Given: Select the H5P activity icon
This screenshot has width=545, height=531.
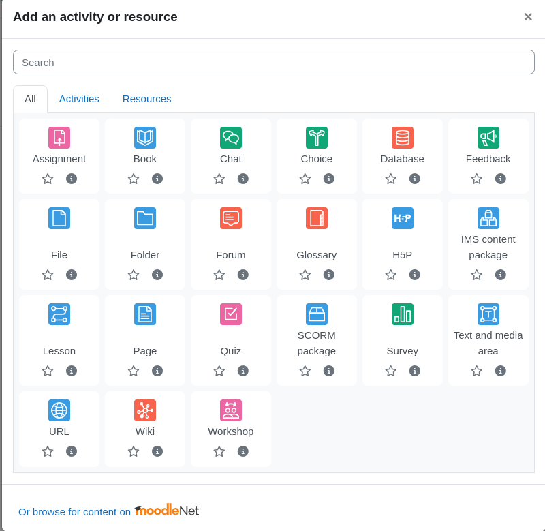Looking at the screenshot, I should (x=403, y=218).
